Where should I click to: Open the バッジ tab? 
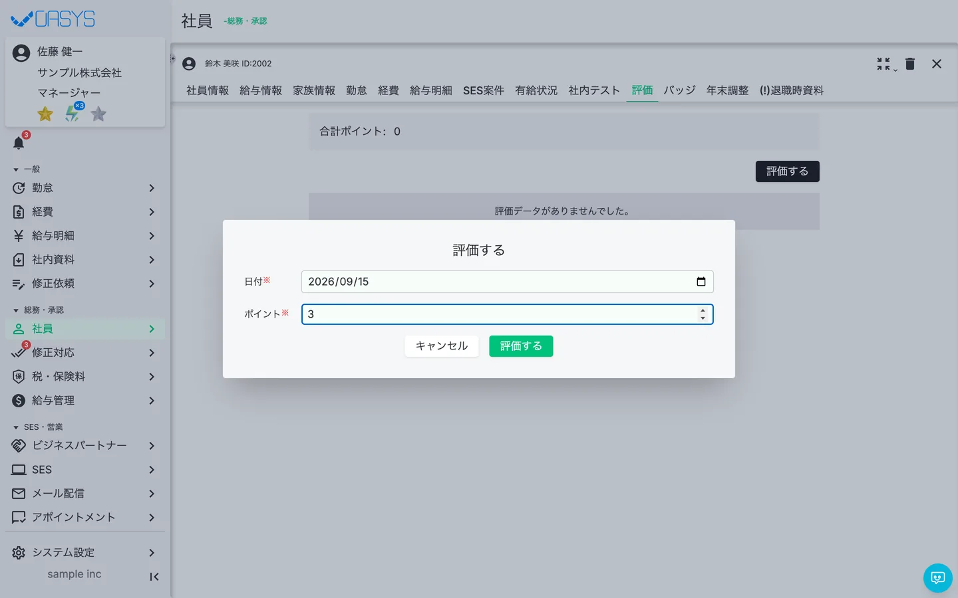click(679, 90)
